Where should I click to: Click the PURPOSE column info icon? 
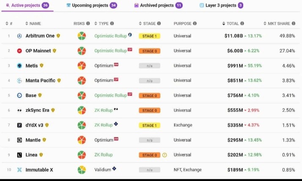(195, 24)
